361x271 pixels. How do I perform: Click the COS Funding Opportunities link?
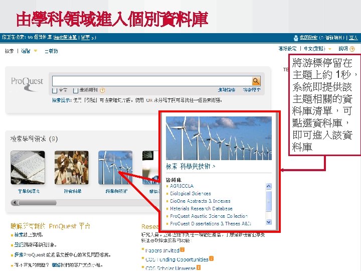tap(177, 259)
